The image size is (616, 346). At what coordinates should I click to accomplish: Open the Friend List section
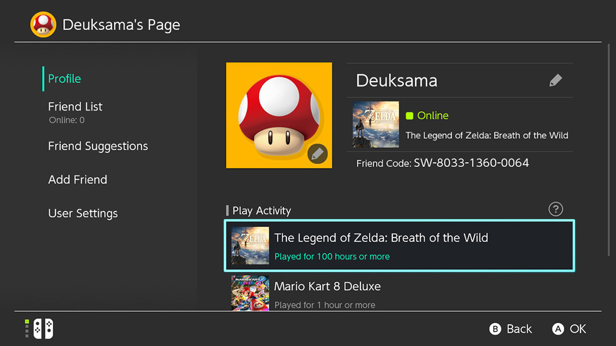point(75,107)
